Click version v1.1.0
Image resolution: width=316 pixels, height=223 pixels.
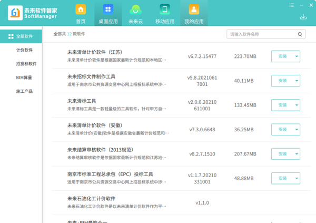click(x=202, y=203)
